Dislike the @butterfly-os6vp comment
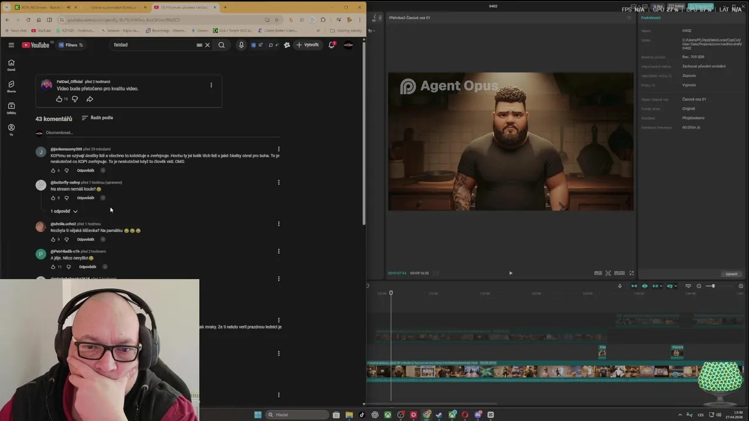This screenshot has height=421, width=749. [66, 198]
